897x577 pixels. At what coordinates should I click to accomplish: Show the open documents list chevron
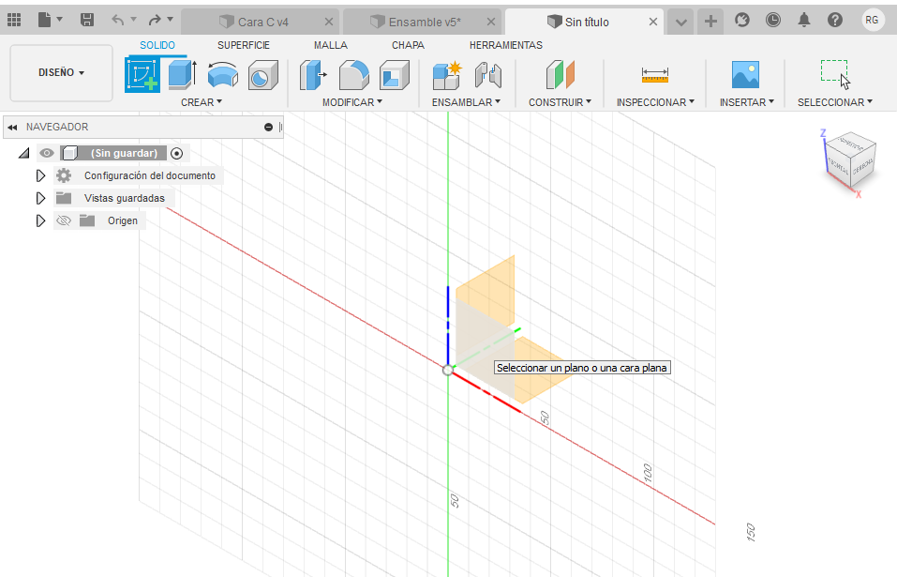680,22
